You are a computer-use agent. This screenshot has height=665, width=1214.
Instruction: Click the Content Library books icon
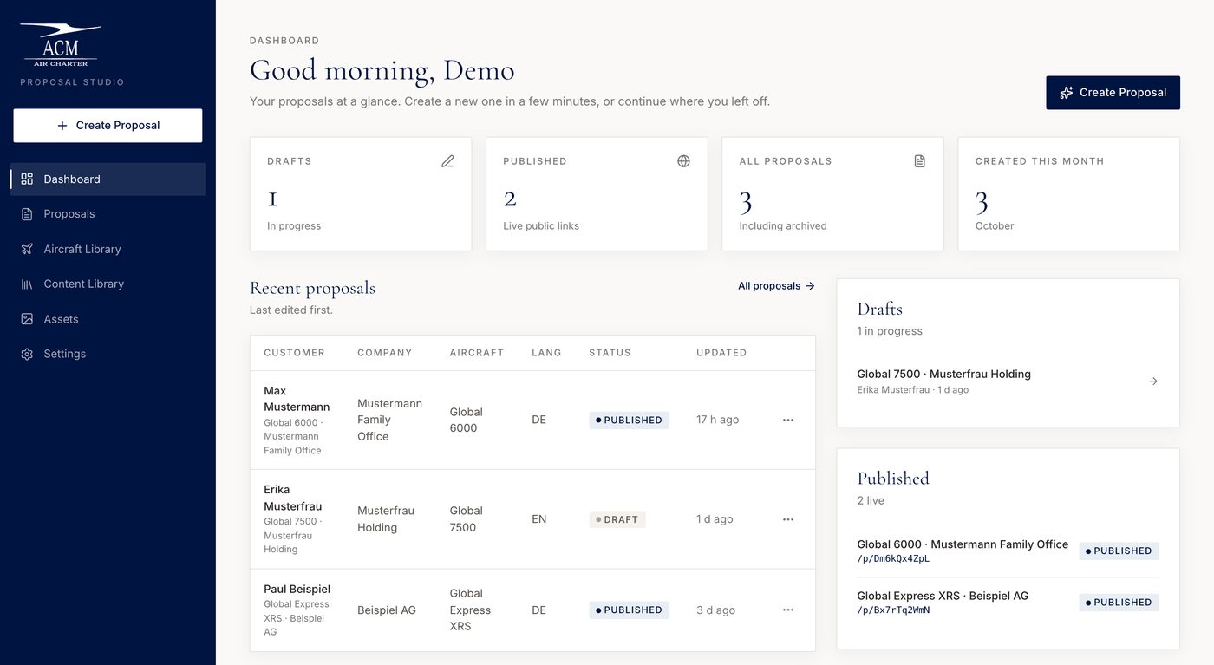tap(27, 284)
